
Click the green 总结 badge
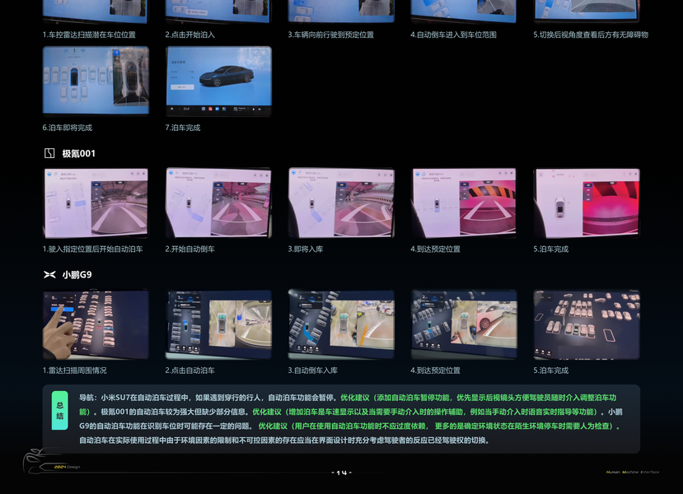[x=59, y=411]
